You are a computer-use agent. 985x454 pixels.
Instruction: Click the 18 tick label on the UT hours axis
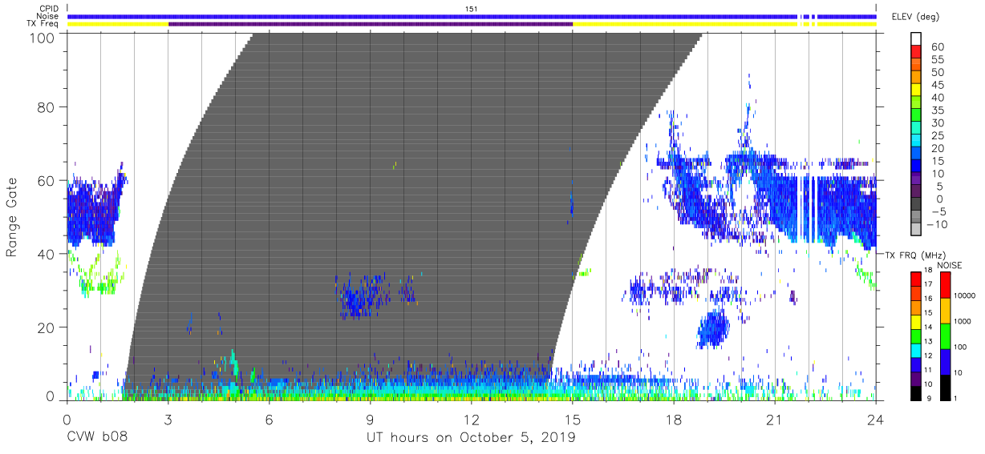coord(674,419)
